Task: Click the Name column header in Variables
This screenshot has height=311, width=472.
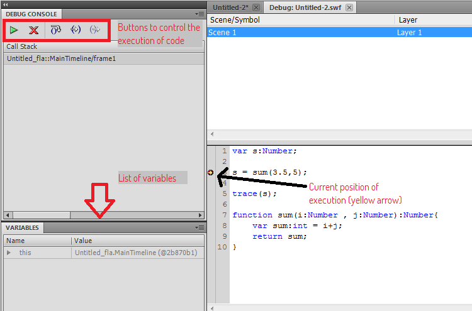Action: (x=38, y=241)
